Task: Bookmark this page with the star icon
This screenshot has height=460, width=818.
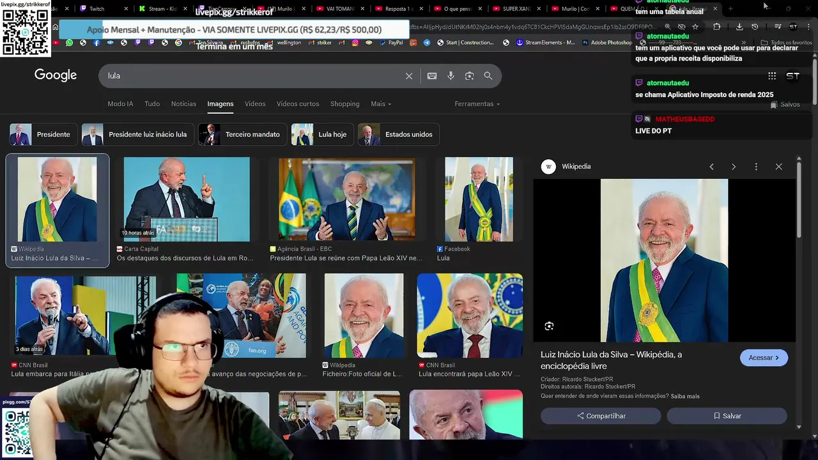Action: coord(695,27)
